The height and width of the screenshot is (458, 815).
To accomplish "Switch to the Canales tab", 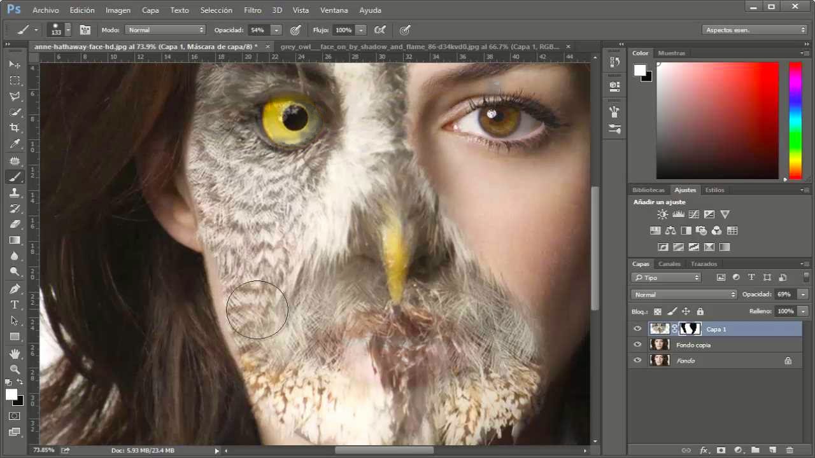I will coord(669,264).
